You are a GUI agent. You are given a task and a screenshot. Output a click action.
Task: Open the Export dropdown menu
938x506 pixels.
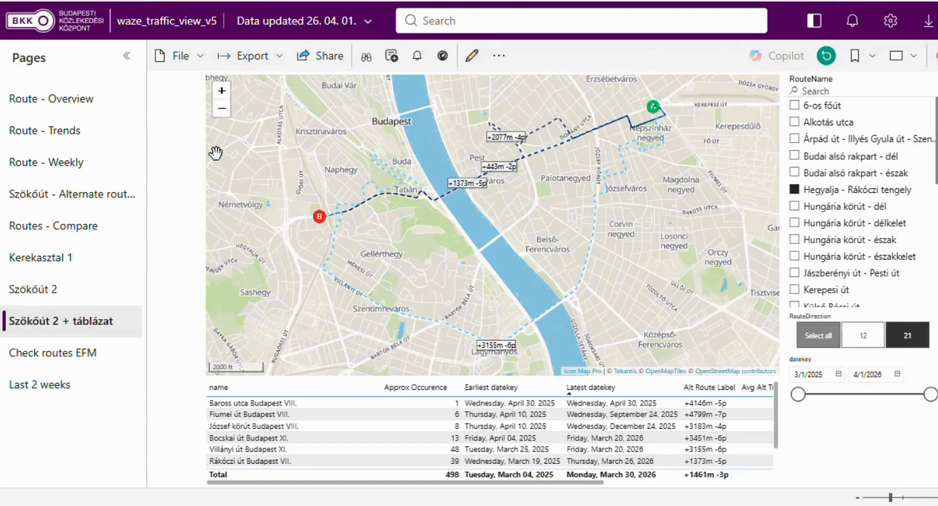250,56
